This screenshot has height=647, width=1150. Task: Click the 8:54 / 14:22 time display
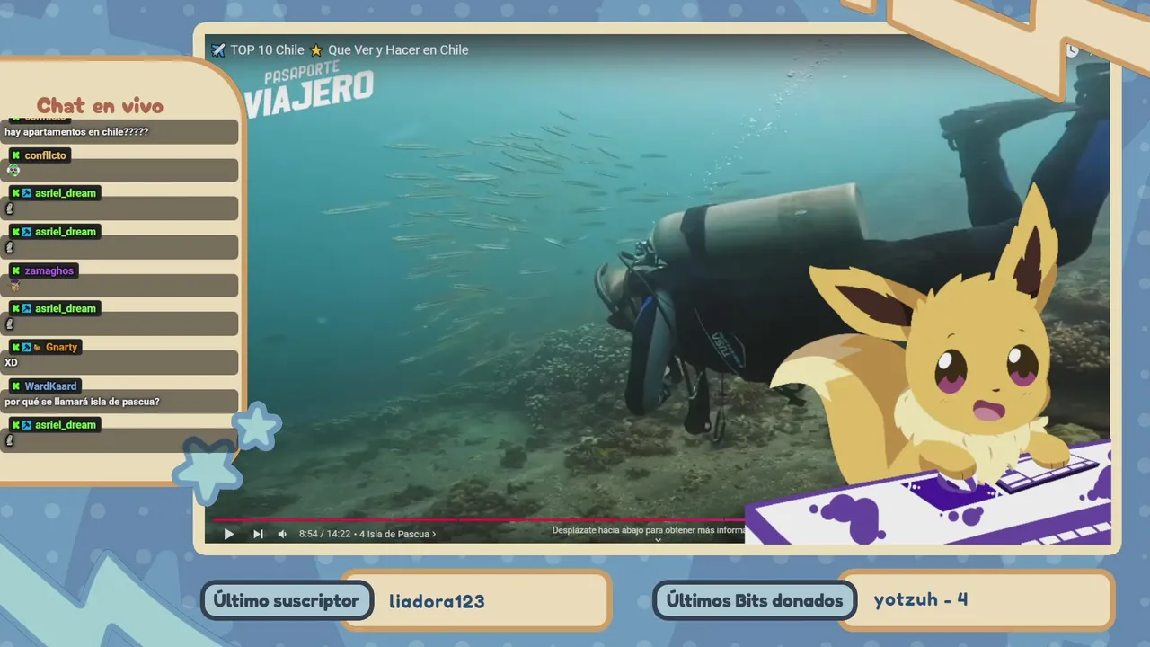(325, 534)
